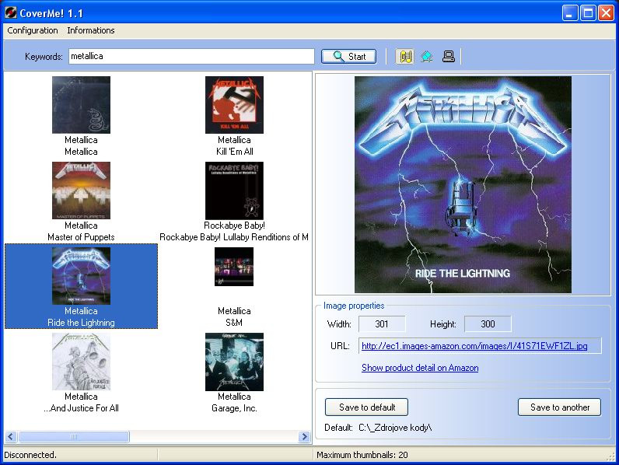Click the thumbnail list scrollbar thumb
The image size is (619, 465).
tap(74, 436)
